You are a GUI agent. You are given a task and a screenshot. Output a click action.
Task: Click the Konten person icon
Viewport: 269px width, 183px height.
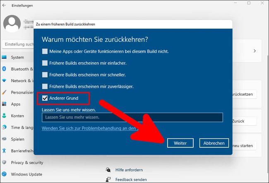point(4,116)
